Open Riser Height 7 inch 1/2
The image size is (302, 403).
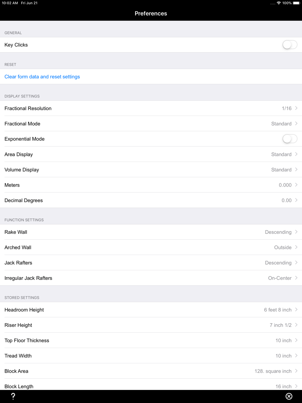coord(151,325)
